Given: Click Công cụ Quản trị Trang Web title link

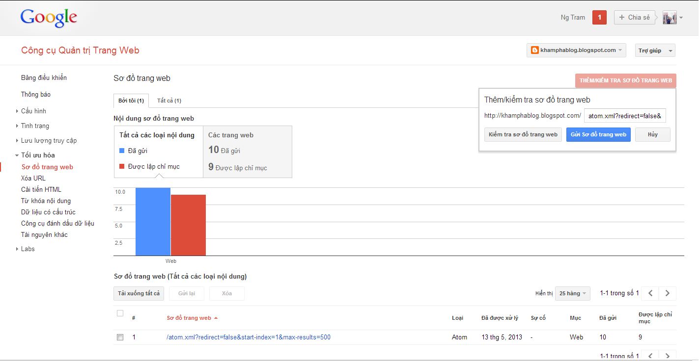Looking at the screenshot, I should tap(80, 50).
